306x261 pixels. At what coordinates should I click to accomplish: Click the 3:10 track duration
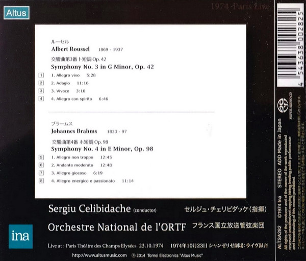click(81, 91)
